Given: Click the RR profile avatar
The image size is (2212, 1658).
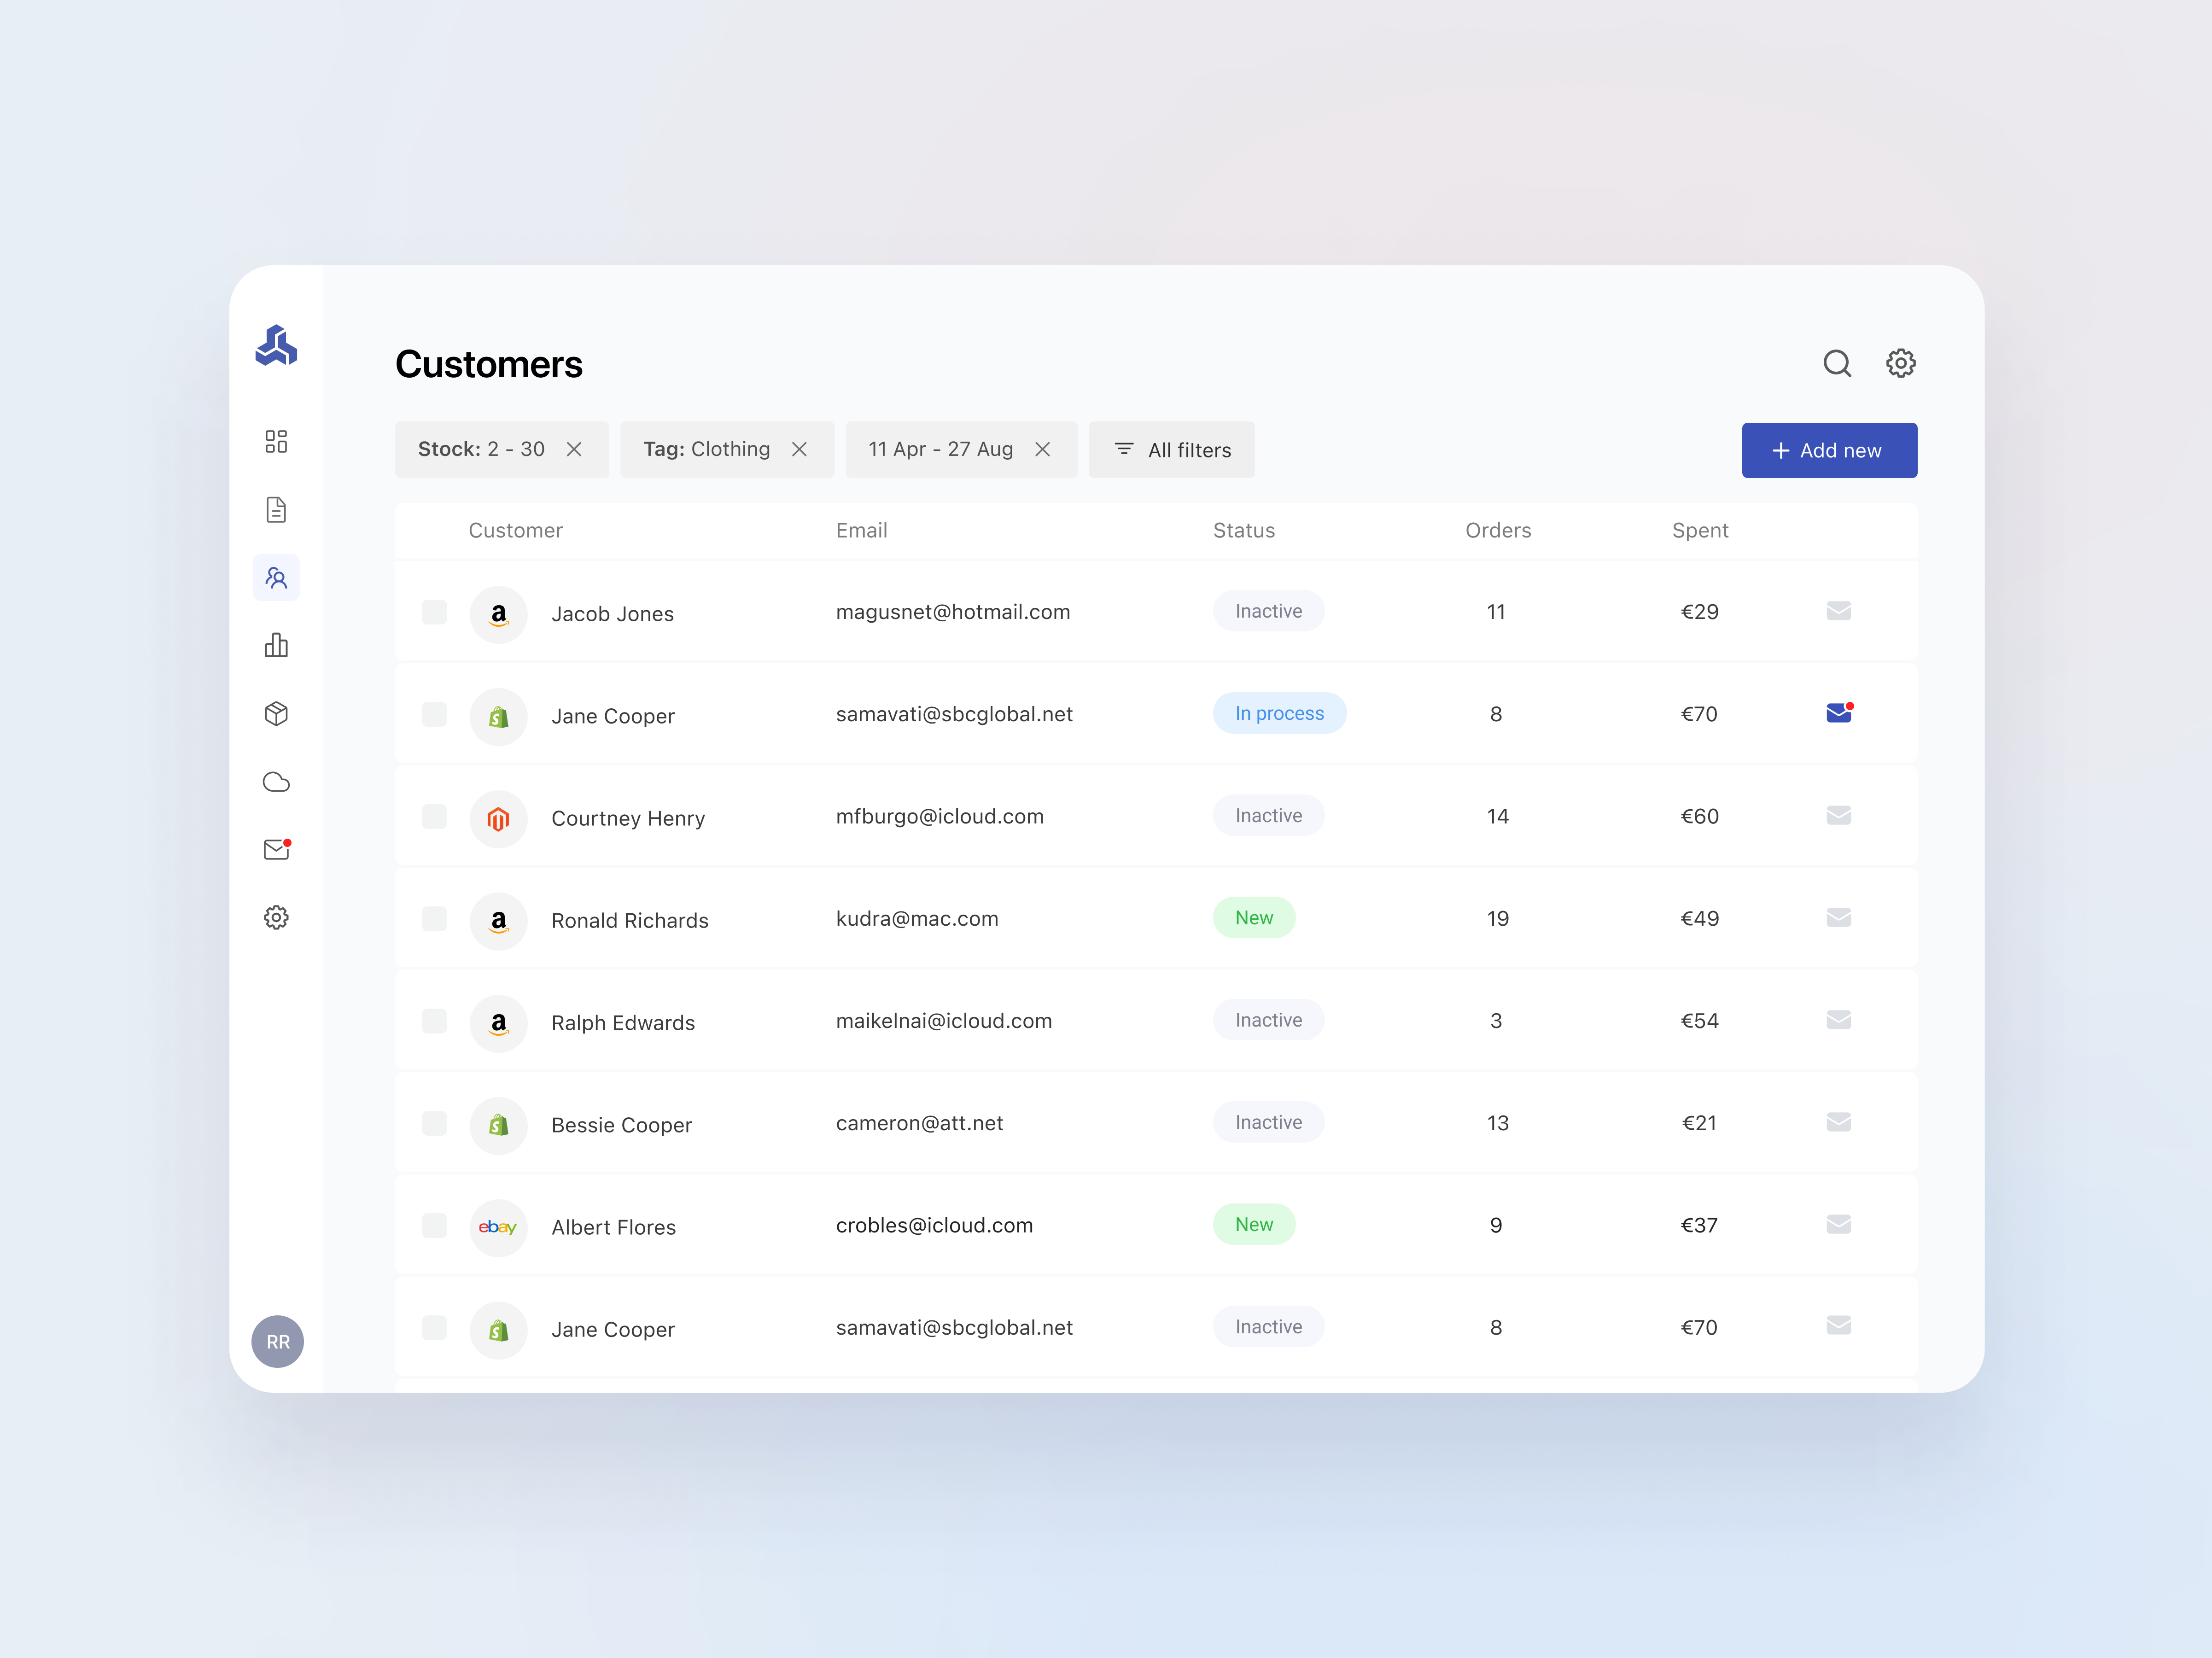Looking at the screenshot, I should pos(277,1341).
